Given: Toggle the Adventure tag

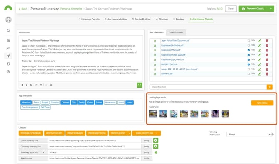Looking at the screenshot, I should pyautogui.click(x=26, y=103).
